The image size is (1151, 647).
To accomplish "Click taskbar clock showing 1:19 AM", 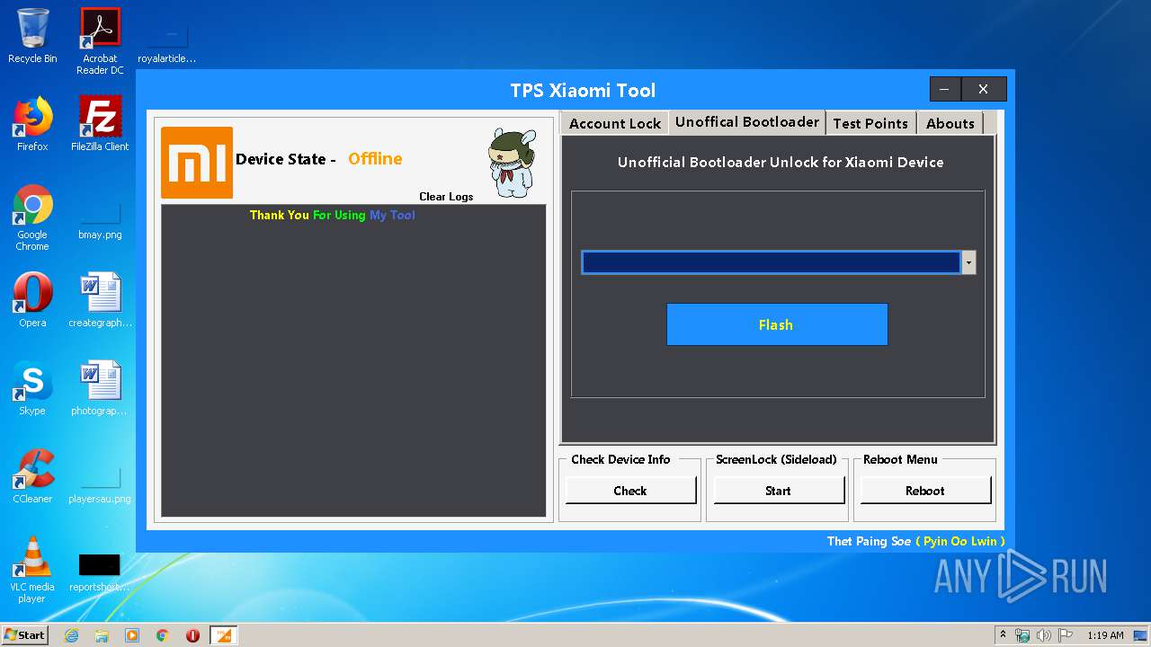I will pyautogui.click(x=1105, y=635).
